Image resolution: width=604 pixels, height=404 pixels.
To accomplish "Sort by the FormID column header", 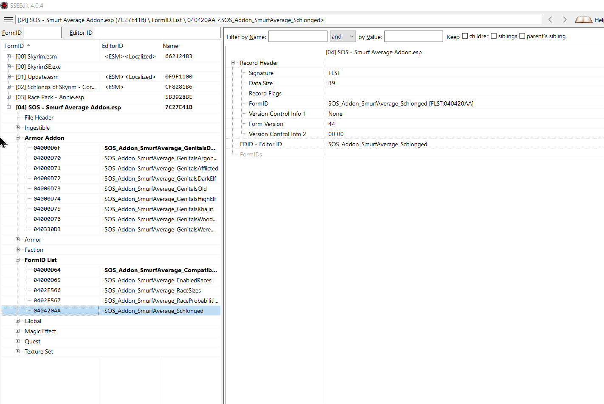I will click(x=50, y=46).
